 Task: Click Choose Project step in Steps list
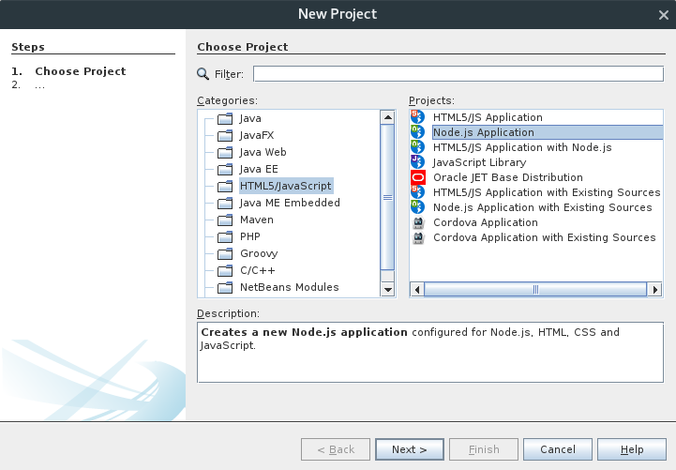[x=81, y=71]
